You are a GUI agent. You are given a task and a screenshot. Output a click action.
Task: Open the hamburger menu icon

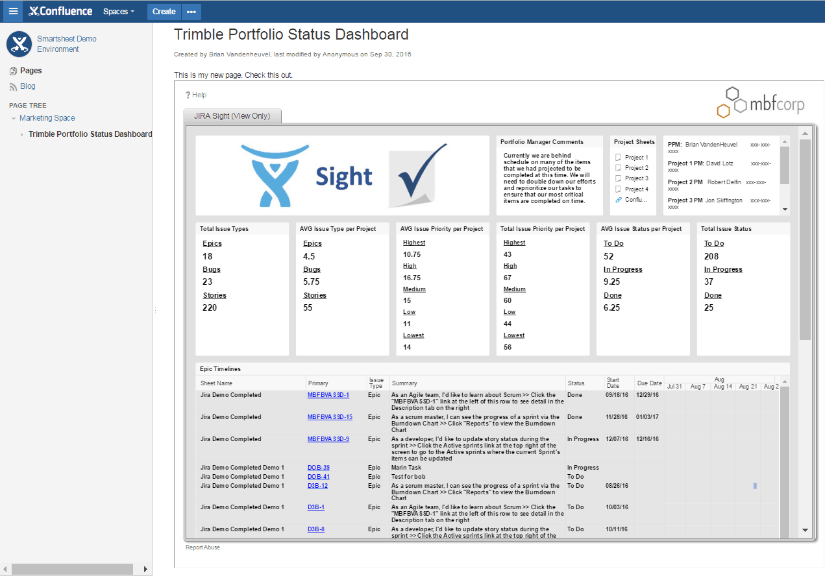[13, 11]
